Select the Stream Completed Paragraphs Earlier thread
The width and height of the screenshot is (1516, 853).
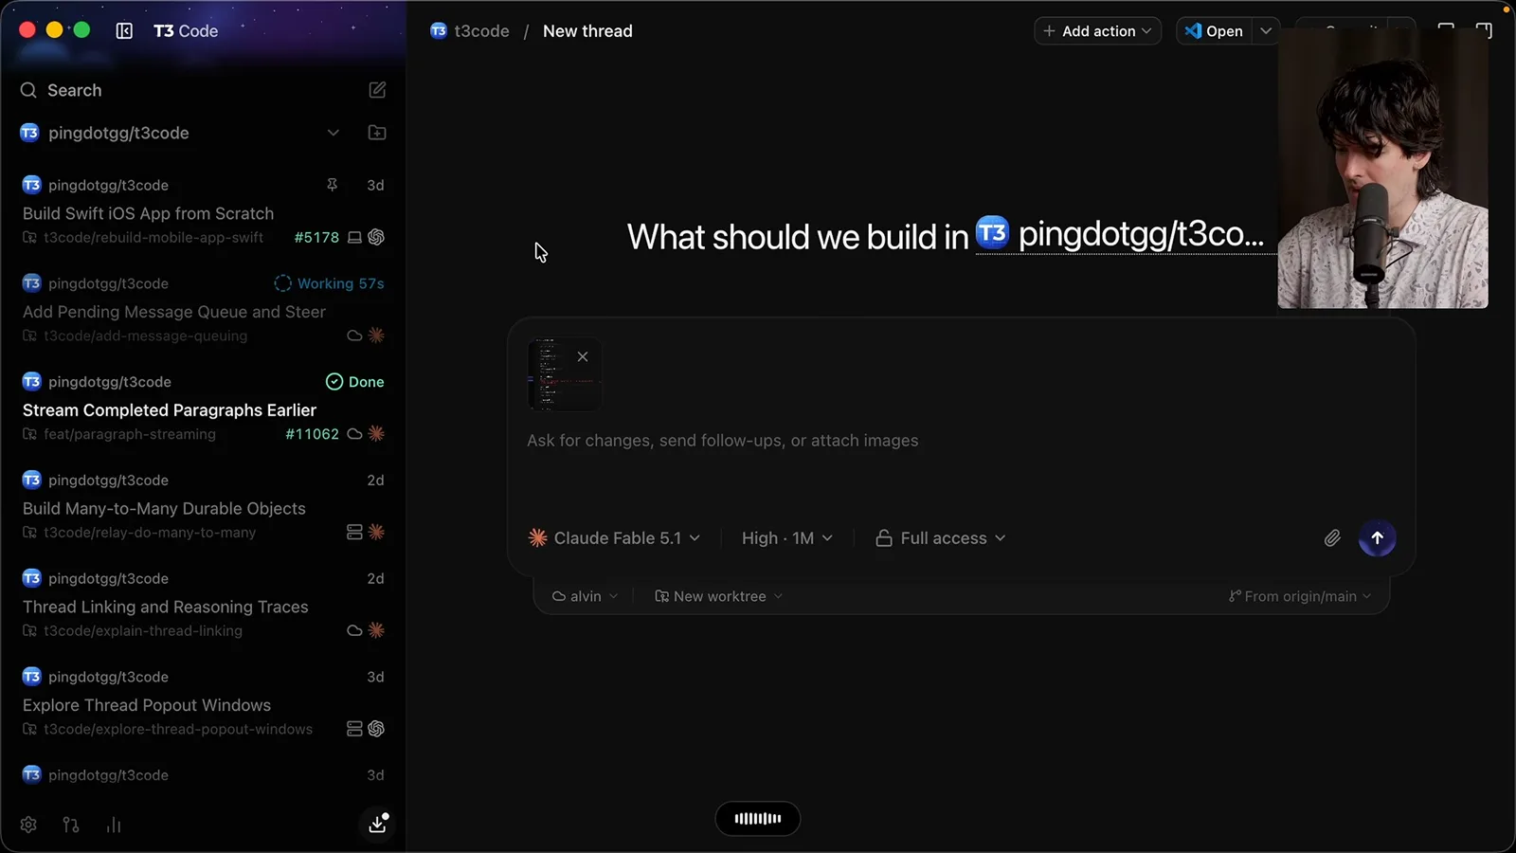pyautogui.click(x=204, y=408)
